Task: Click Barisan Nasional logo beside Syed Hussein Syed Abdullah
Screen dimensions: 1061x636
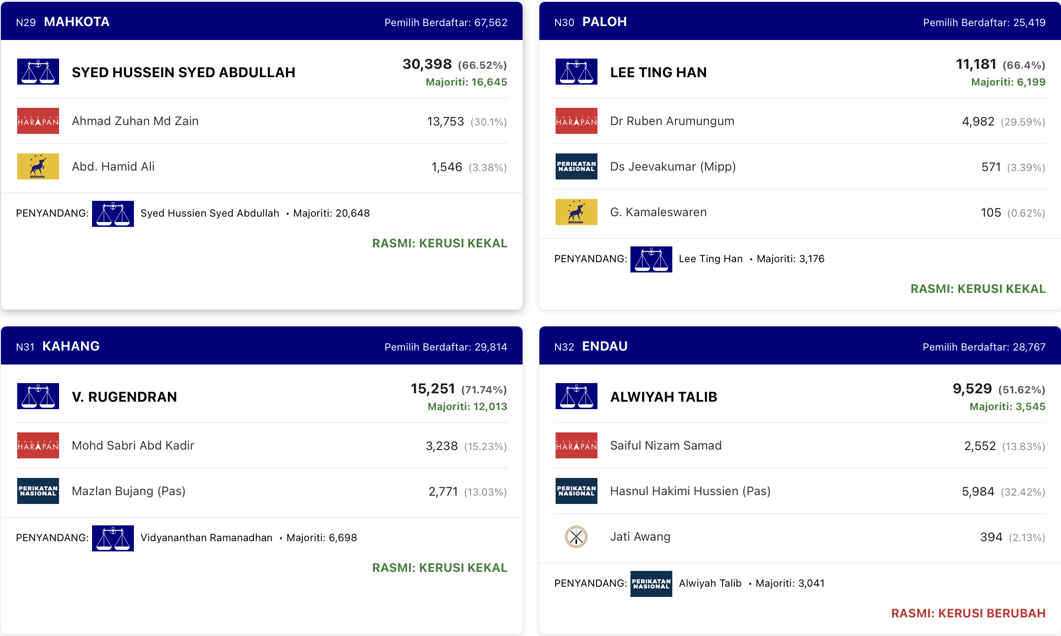Action: click(38, 72)
